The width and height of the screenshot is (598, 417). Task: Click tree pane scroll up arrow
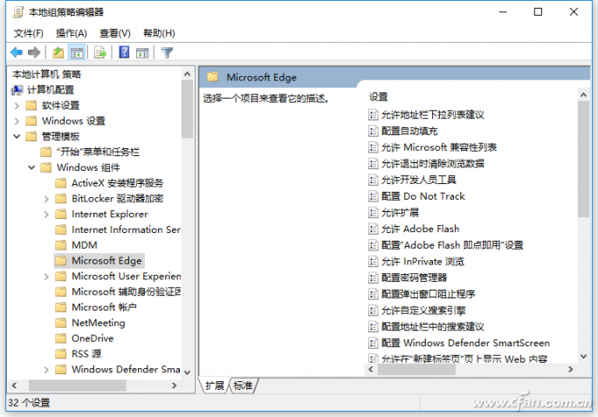(187, 73)
